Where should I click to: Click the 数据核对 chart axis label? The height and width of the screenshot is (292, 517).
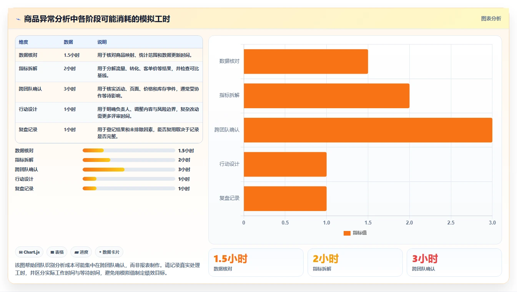pos(229,61)
